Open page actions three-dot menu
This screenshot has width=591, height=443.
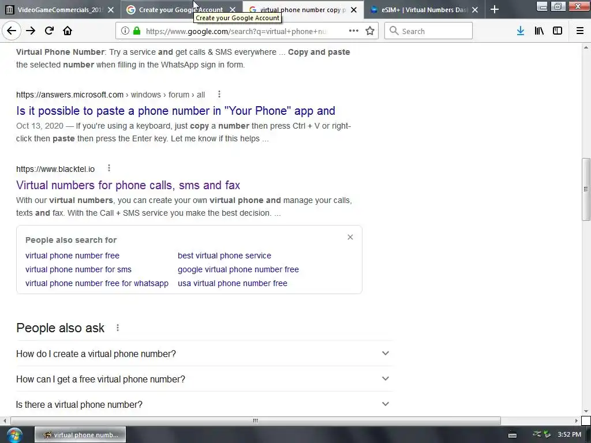point(354,31)
